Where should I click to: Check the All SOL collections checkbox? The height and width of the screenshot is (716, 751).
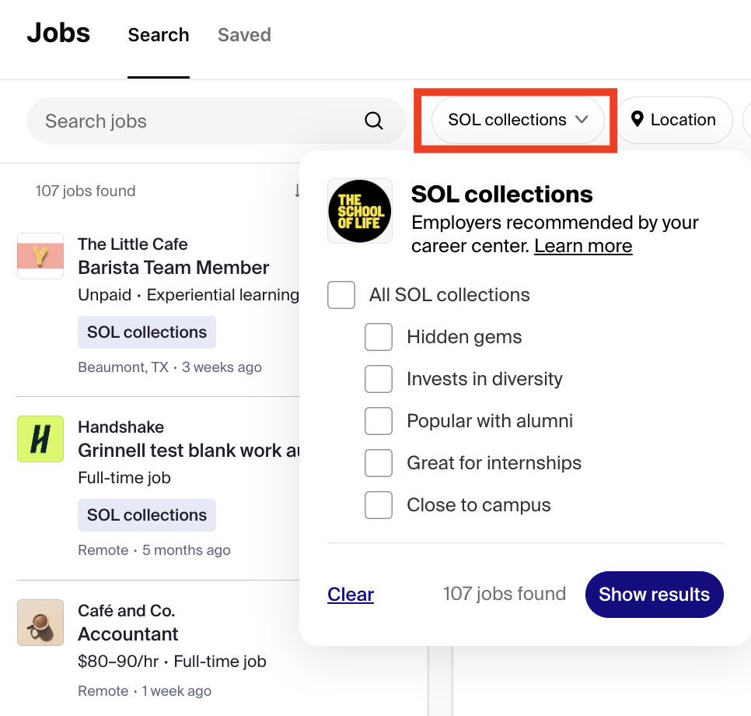coord(341,295)
